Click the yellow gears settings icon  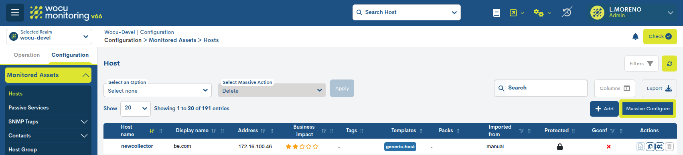point(539,13)
